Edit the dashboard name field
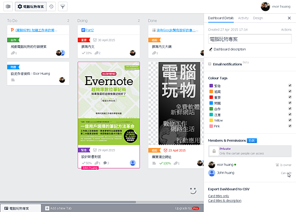This screenshot has width=296, height=212. pos(250,39)
